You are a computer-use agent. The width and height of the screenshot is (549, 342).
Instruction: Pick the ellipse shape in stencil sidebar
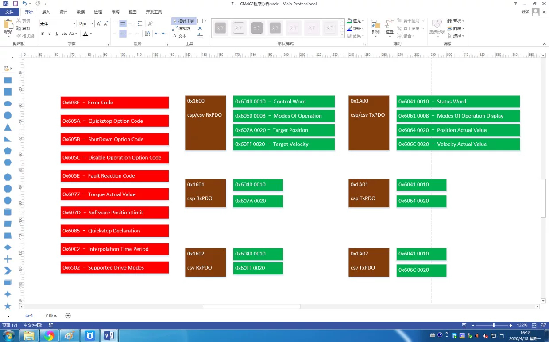[8, 104]
